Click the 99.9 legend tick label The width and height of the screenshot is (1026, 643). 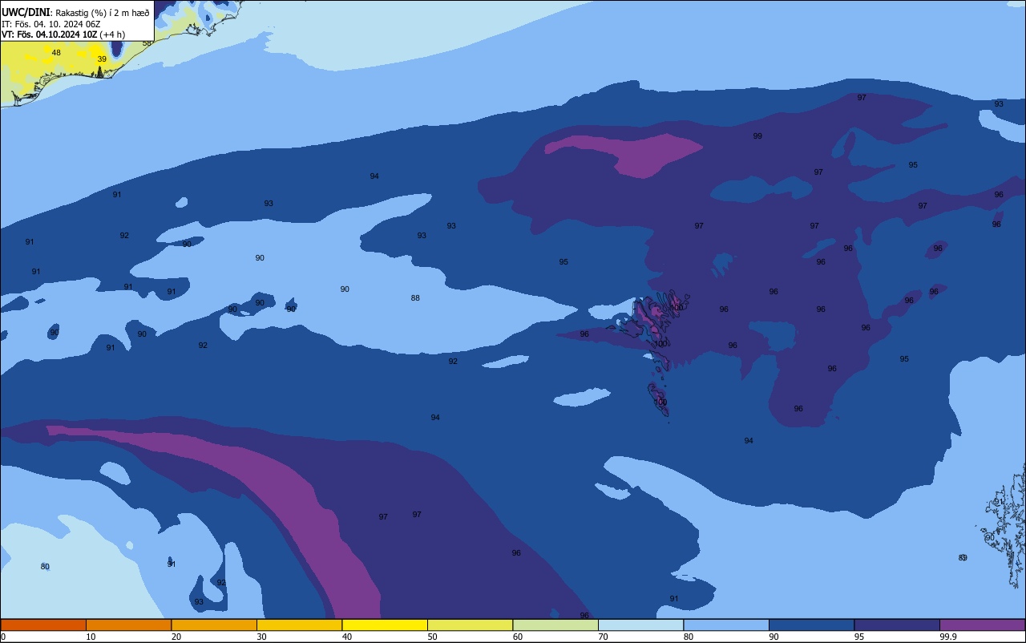(947, 637)
